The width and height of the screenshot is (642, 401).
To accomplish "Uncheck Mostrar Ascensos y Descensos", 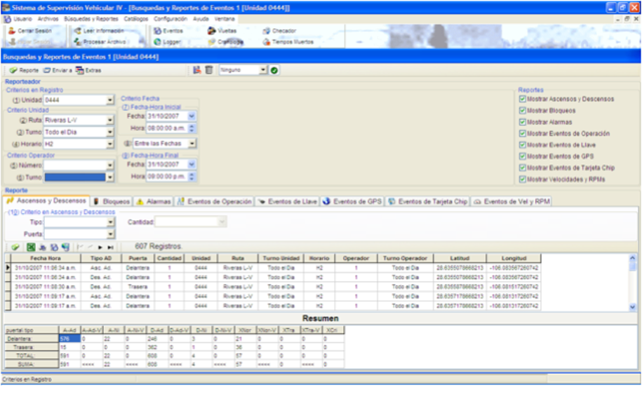I will pos(522,99).
